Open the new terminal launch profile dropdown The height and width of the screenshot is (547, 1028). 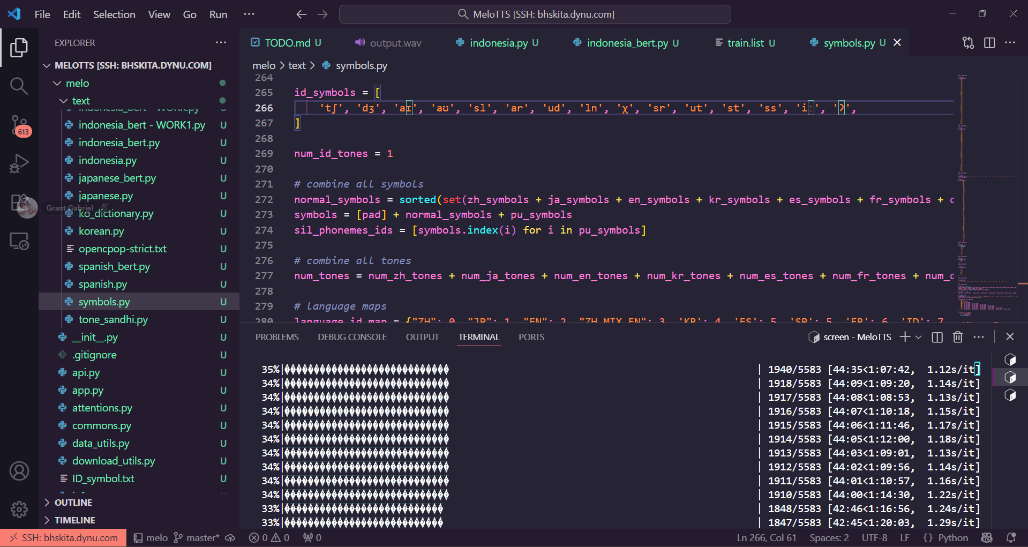point(918,337)
